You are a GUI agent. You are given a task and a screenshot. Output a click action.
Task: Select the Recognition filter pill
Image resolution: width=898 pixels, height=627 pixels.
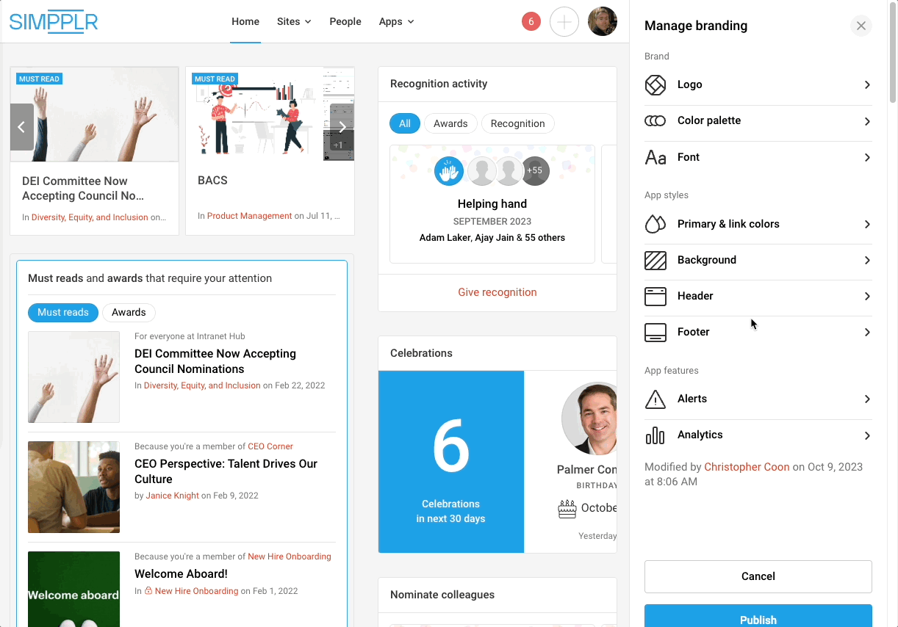click(517, 124)
